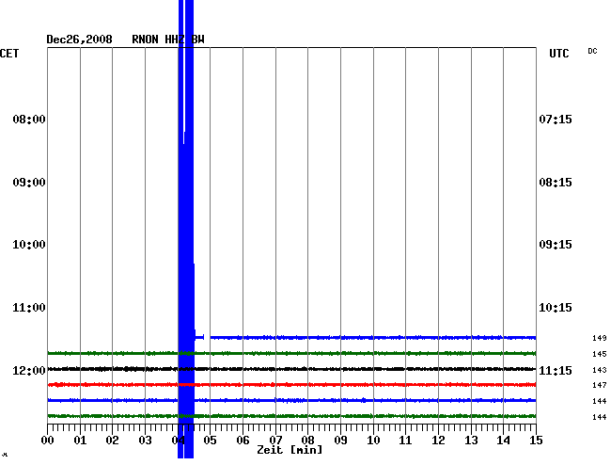Image resolution: width=611 pixels, height=465 pixels.
Task: Click the red seismogram trace
Action: point(291,385)
